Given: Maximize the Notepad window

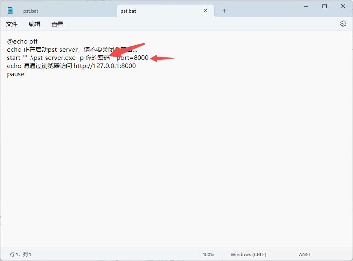Looking at the screenshot, I should pyautogui.click(x=325, y=6).
